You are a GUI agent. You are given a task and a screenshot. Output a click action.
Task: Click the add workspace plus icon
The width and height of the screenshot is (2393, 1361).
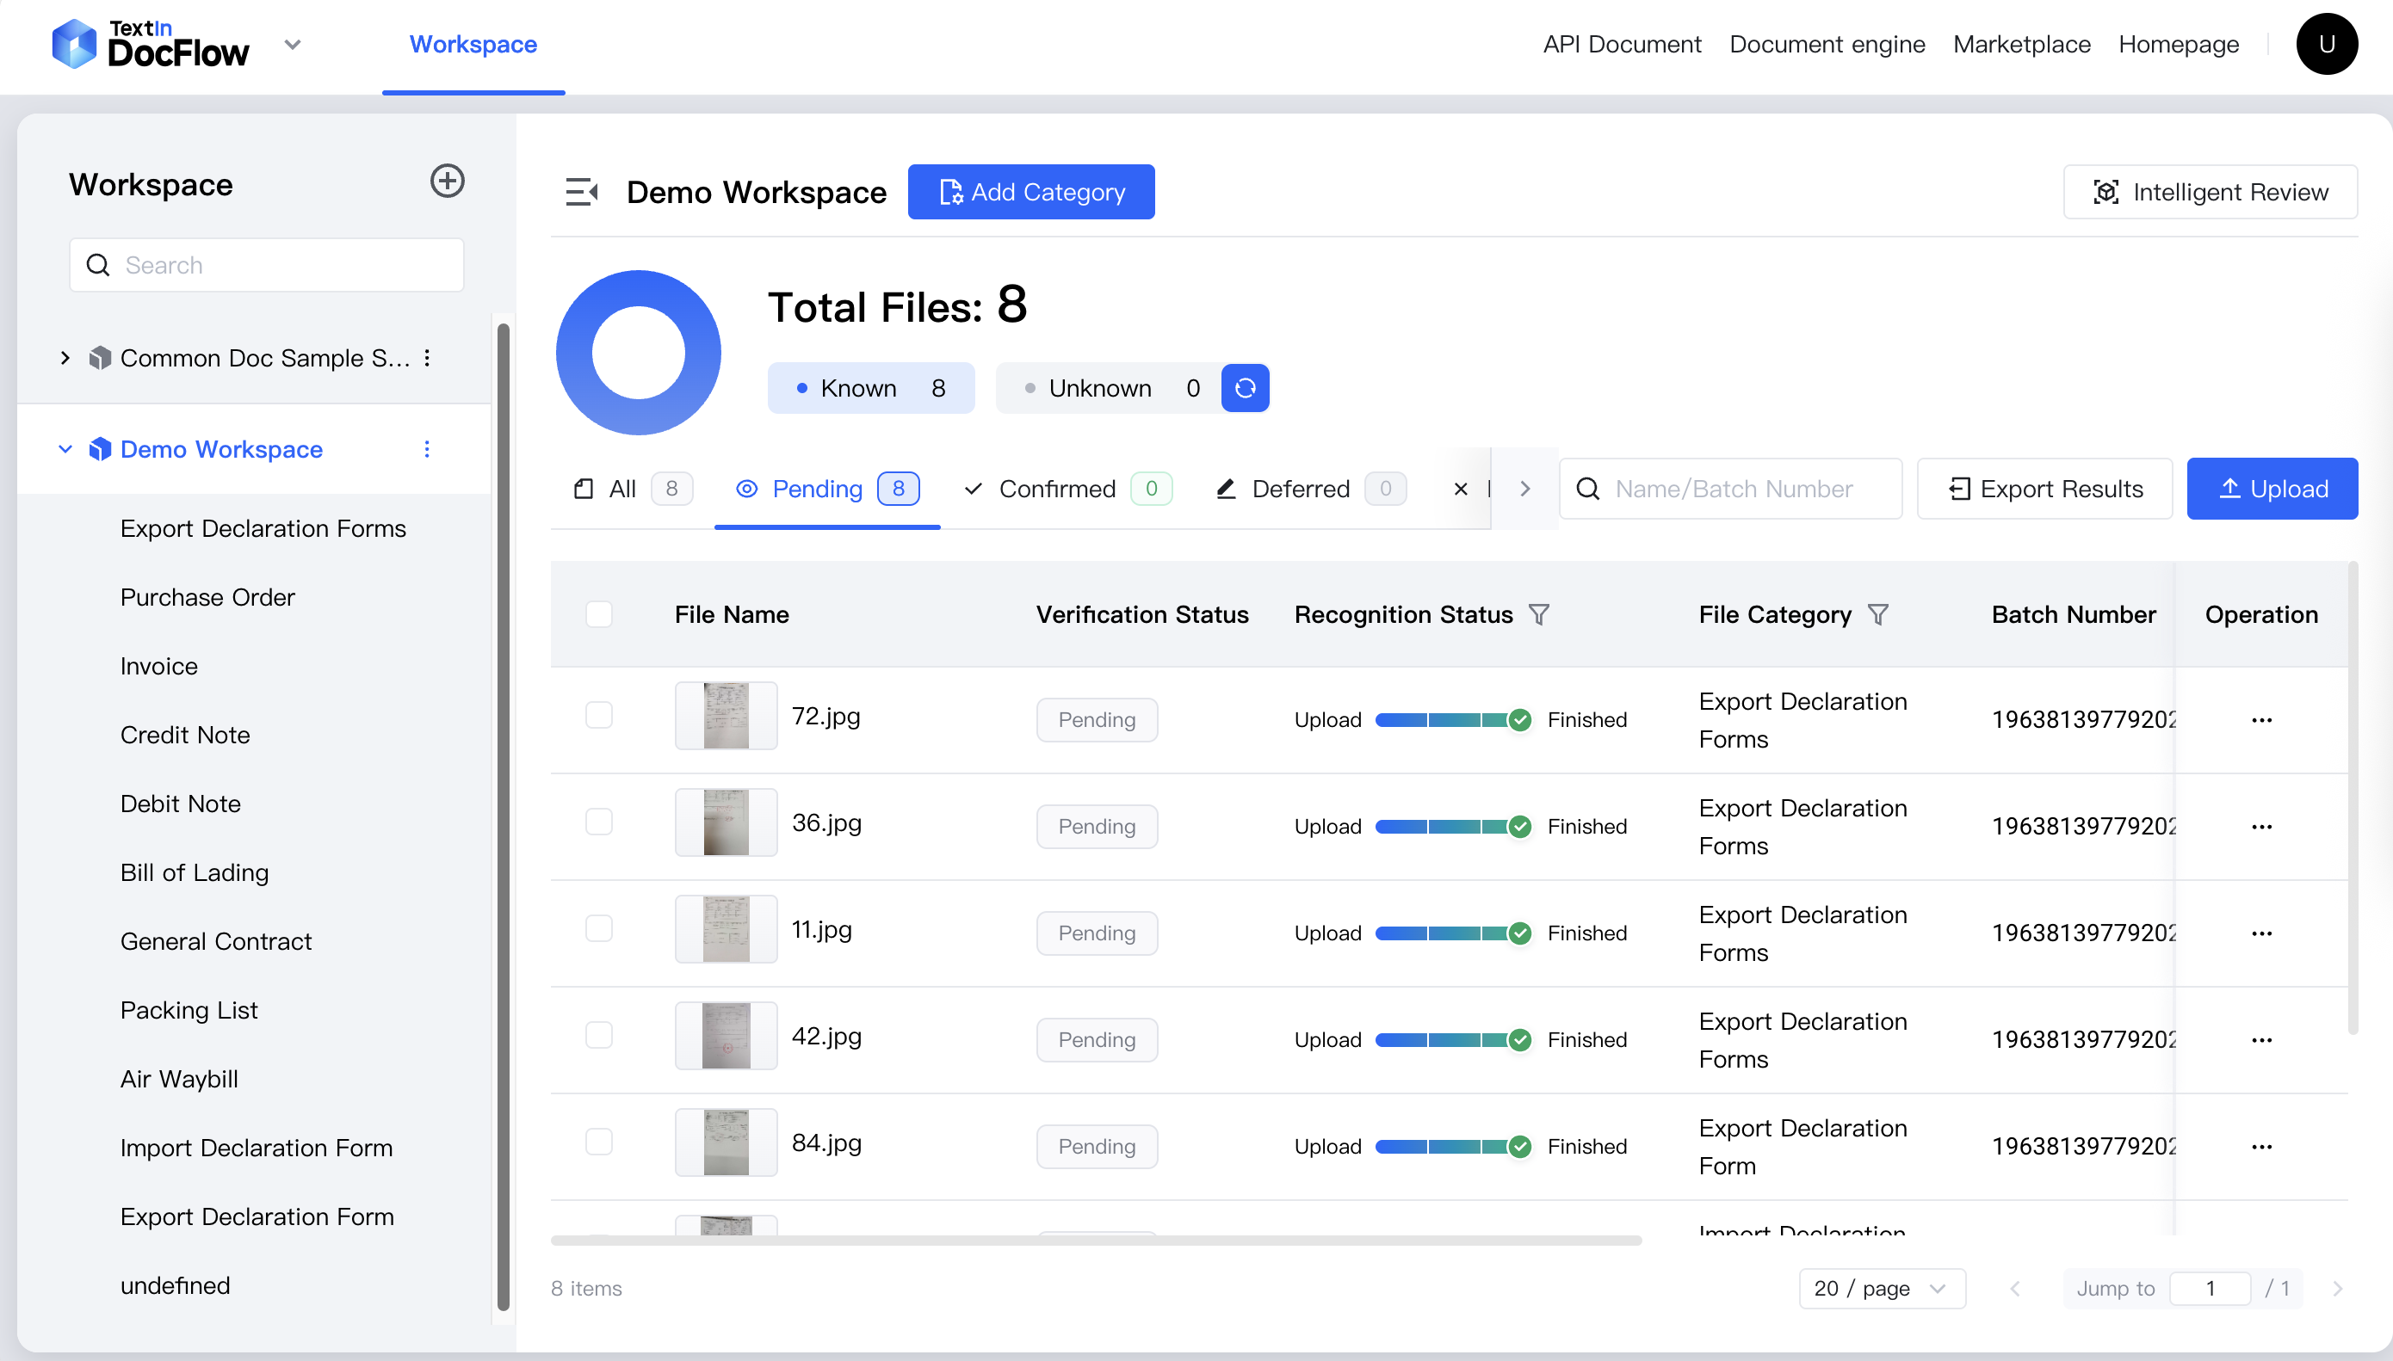(x=447, y=182)
